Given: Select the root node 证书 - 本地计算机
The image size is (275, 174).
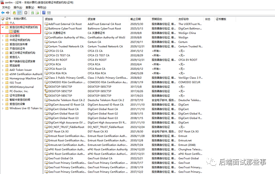Looking at the screenshot, I should tap(16, 19).
